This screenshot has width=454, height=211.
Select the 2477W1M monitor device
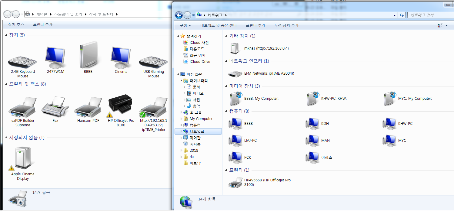[x=55, y=58]
